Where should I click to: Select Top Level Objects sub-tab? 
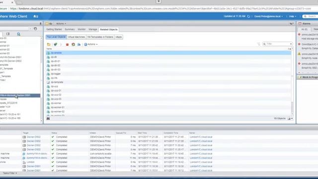pos(56,37)
